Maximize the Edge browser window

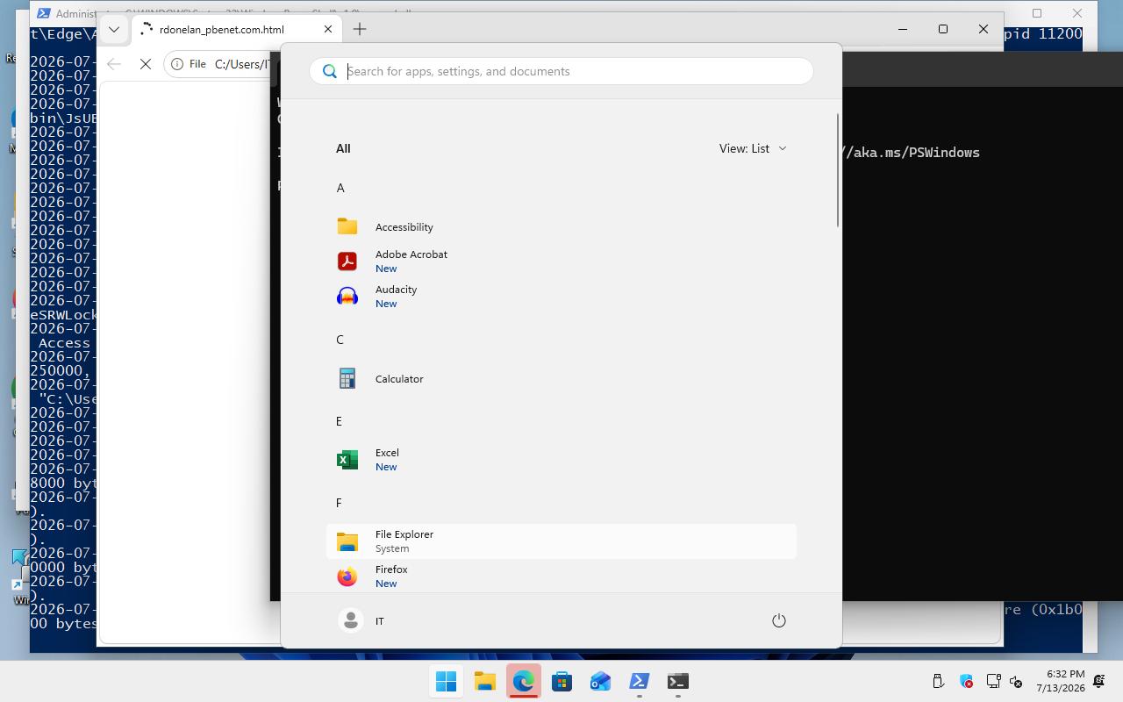click(x=943, y=29)
